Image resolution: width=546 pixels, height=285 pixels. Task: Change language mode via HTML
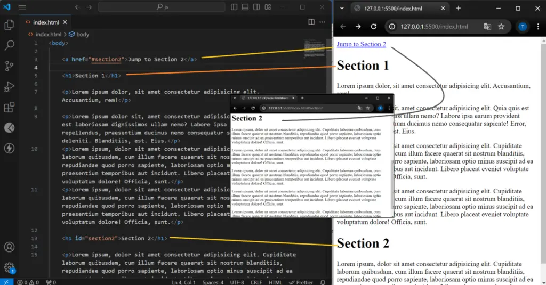pos(275,282)
